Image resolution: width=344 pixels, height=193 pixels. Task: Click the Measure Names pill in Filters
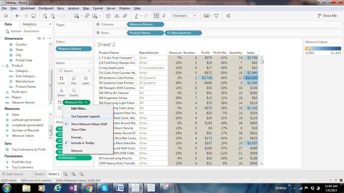[74, 49]
